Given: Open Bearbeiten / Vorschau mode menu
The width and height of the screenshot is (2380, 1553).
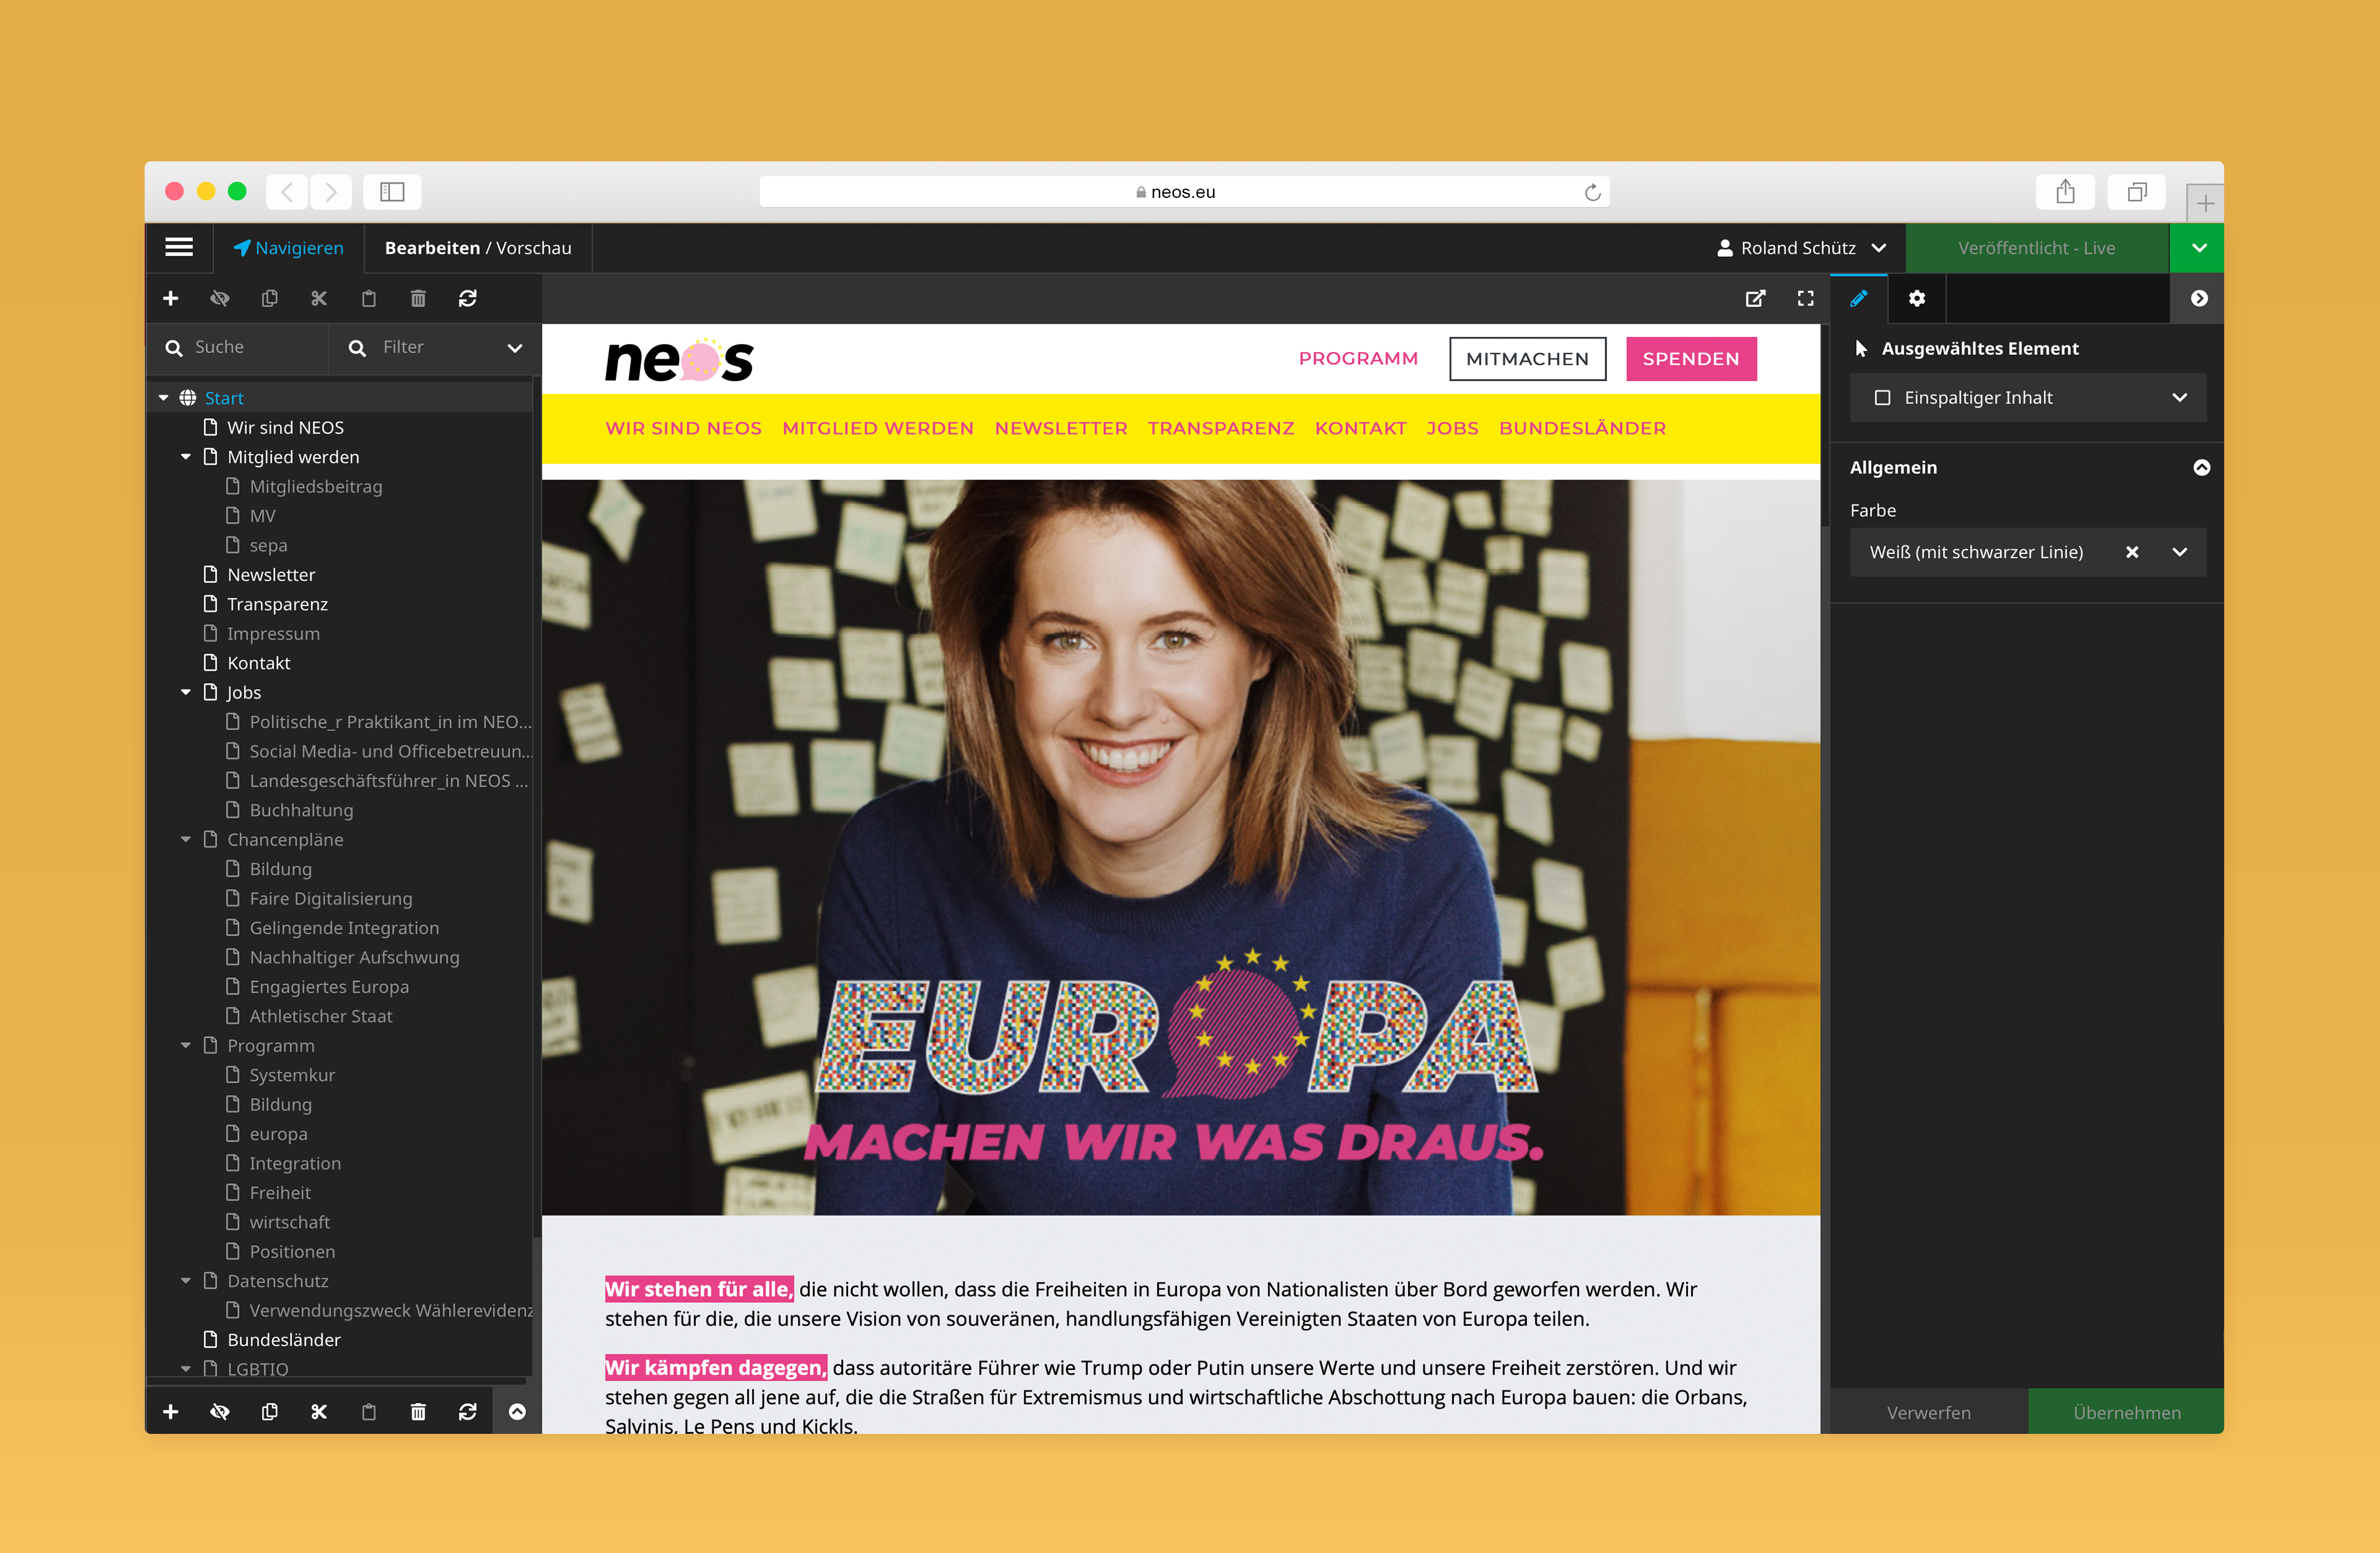Looking at the screenshot, I should [x=478, y=248].
